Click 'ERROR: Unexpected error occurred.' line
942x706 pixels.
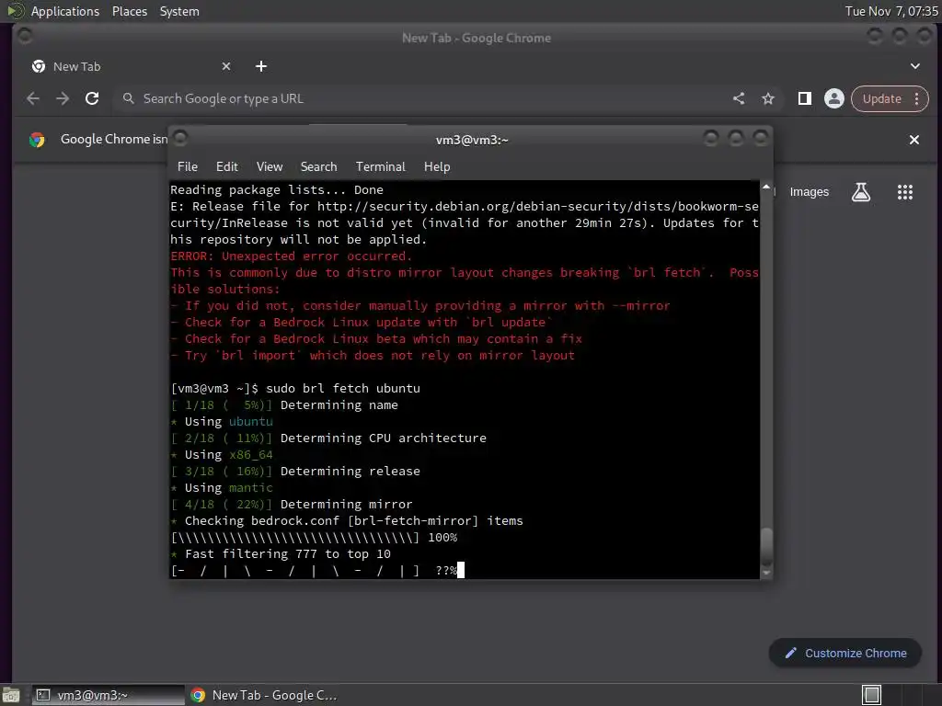click(292, 256)
